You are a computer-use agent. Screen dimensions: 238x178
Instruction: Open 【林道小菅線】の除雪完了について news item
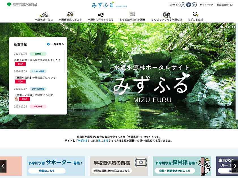pos(35,78)
